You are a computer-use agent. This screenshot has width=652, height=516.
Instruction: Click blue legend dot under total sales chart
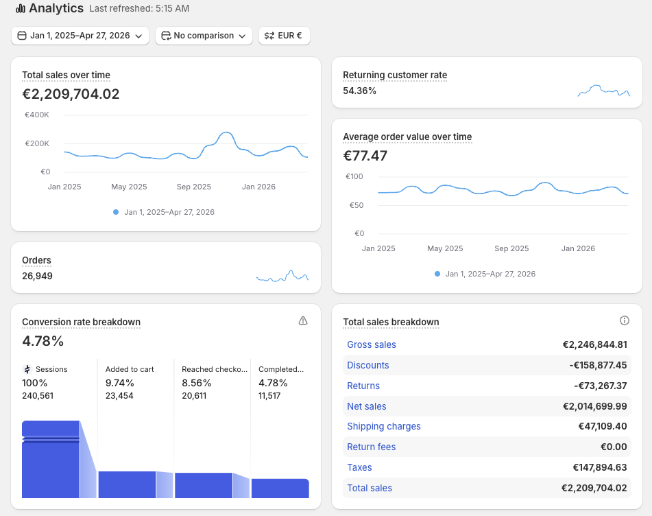pos(116,212)
